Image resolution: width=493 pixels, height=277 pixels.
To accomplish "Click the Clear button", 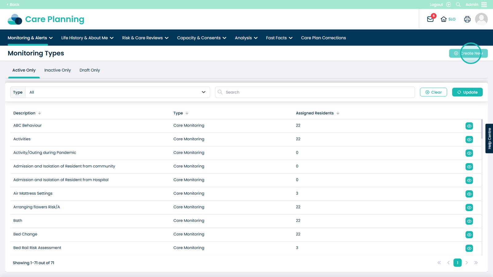I will point(433,92).
